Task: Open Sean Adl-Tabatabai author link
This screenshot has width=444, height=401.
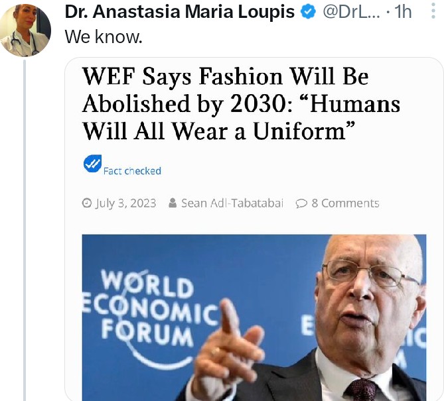Action: pos(232,203)
